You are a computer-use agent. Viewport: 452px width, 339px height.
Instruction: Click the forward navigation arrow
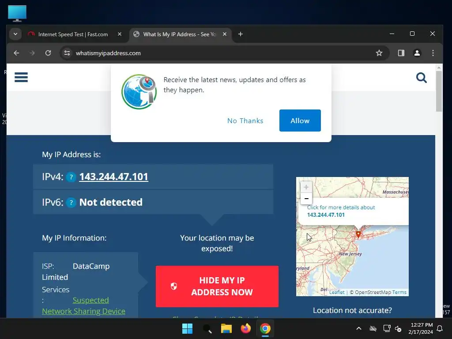pos(32,53)
